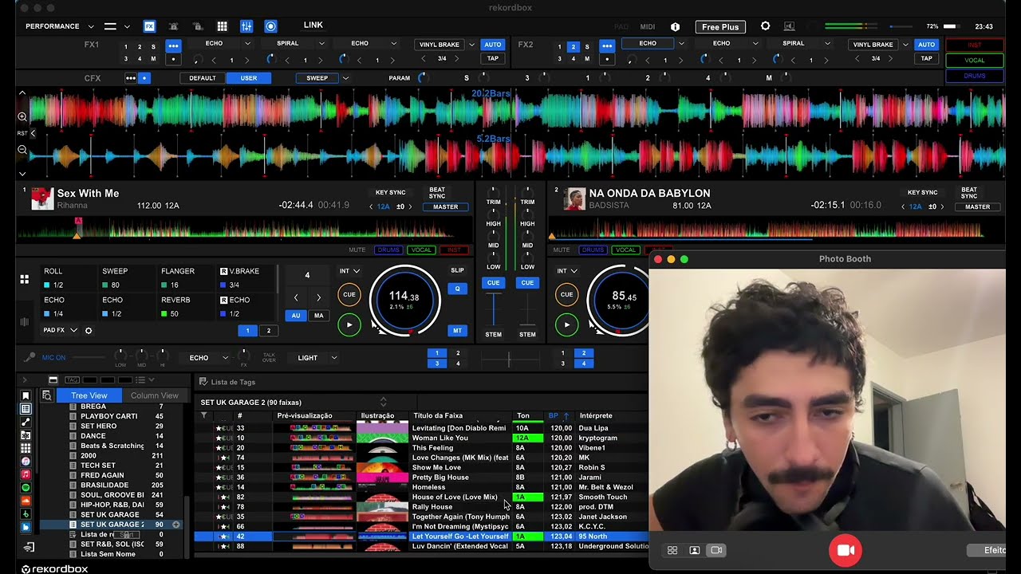This screenshot has width=1021, height=574.
Task: Switch to Tree View tab
Action: click(x=89, y=395)
